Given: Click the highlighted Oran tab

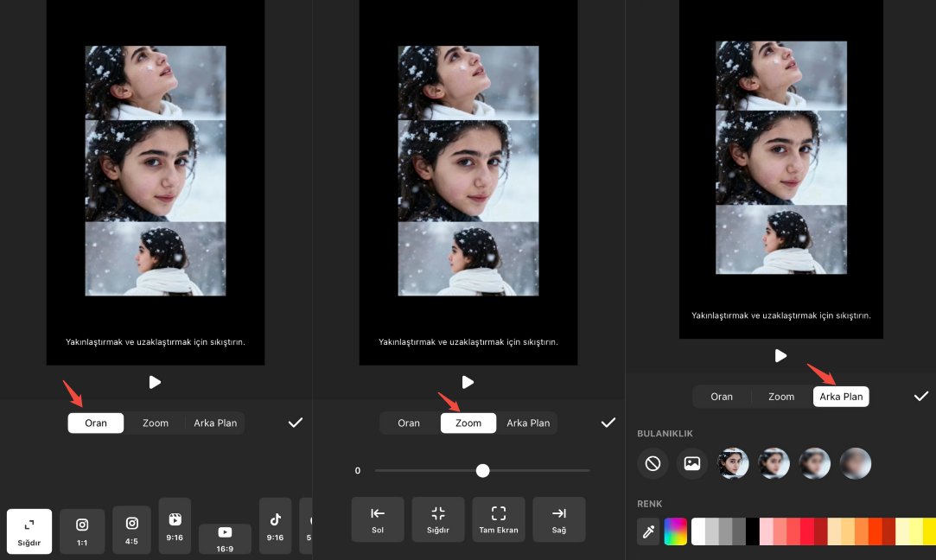Looking at the screenshot, I should click(96, 423).
